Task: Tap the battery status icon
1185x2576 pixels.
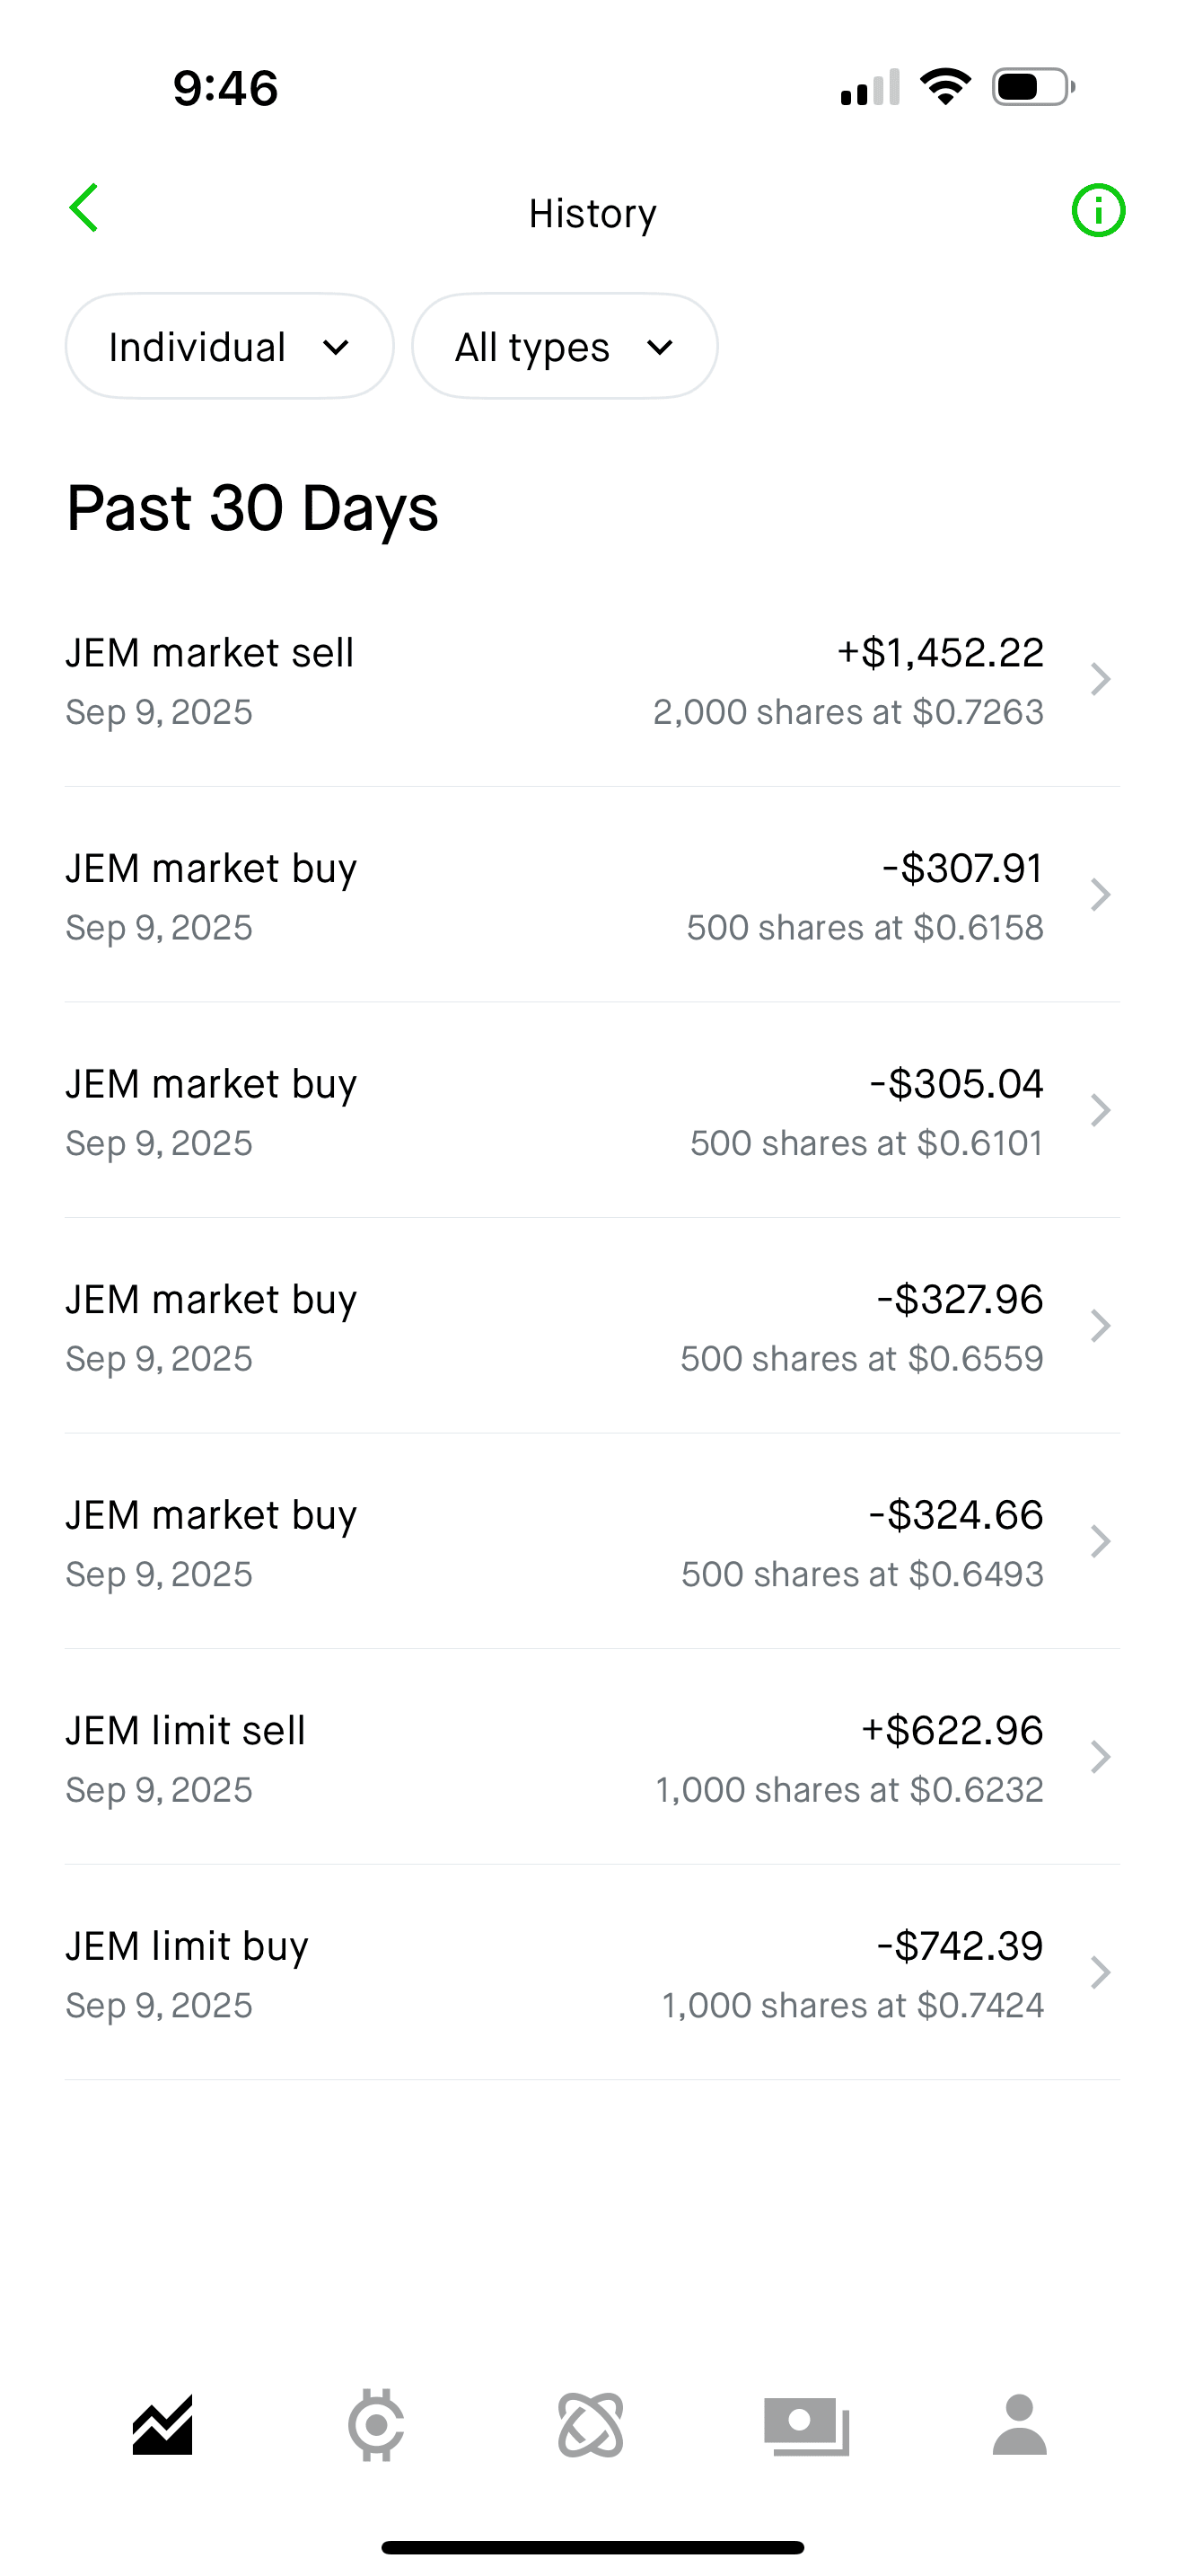Action: [1032, 88]
